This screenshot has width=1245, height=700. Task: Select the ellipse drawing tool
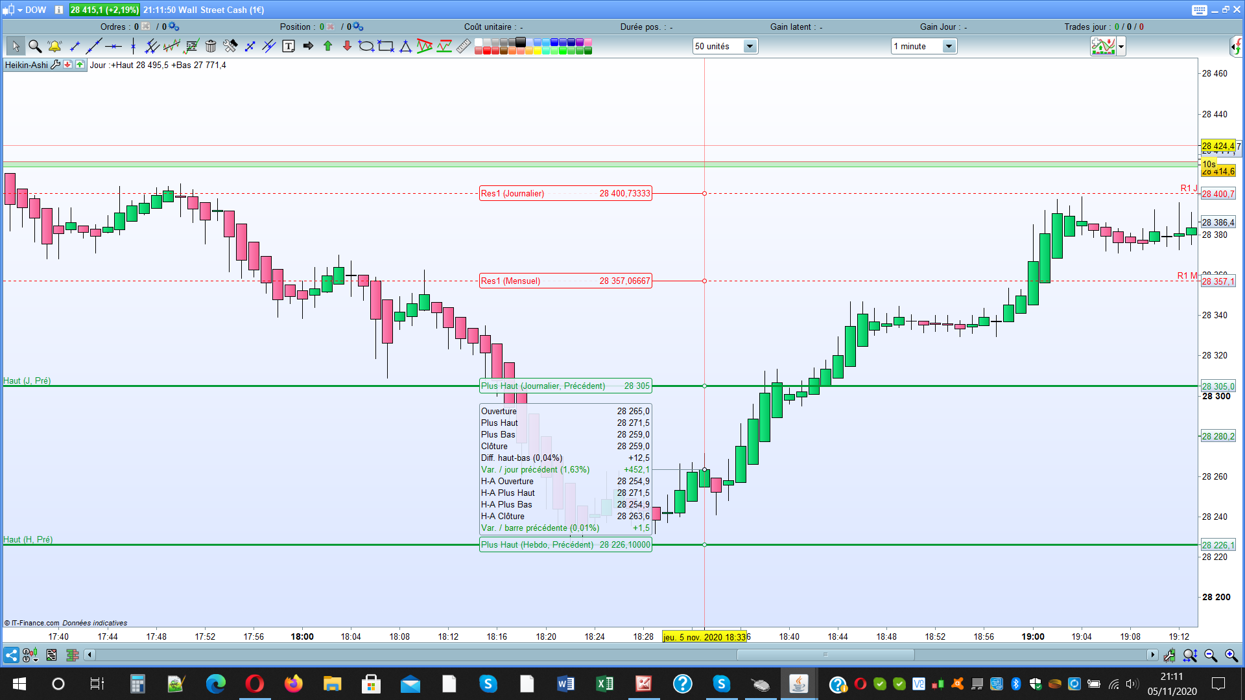366,46
